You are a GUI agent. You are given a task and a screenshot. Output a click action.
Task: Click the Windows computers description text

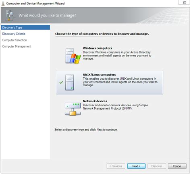pyautogui.click(x=117, y=55)
